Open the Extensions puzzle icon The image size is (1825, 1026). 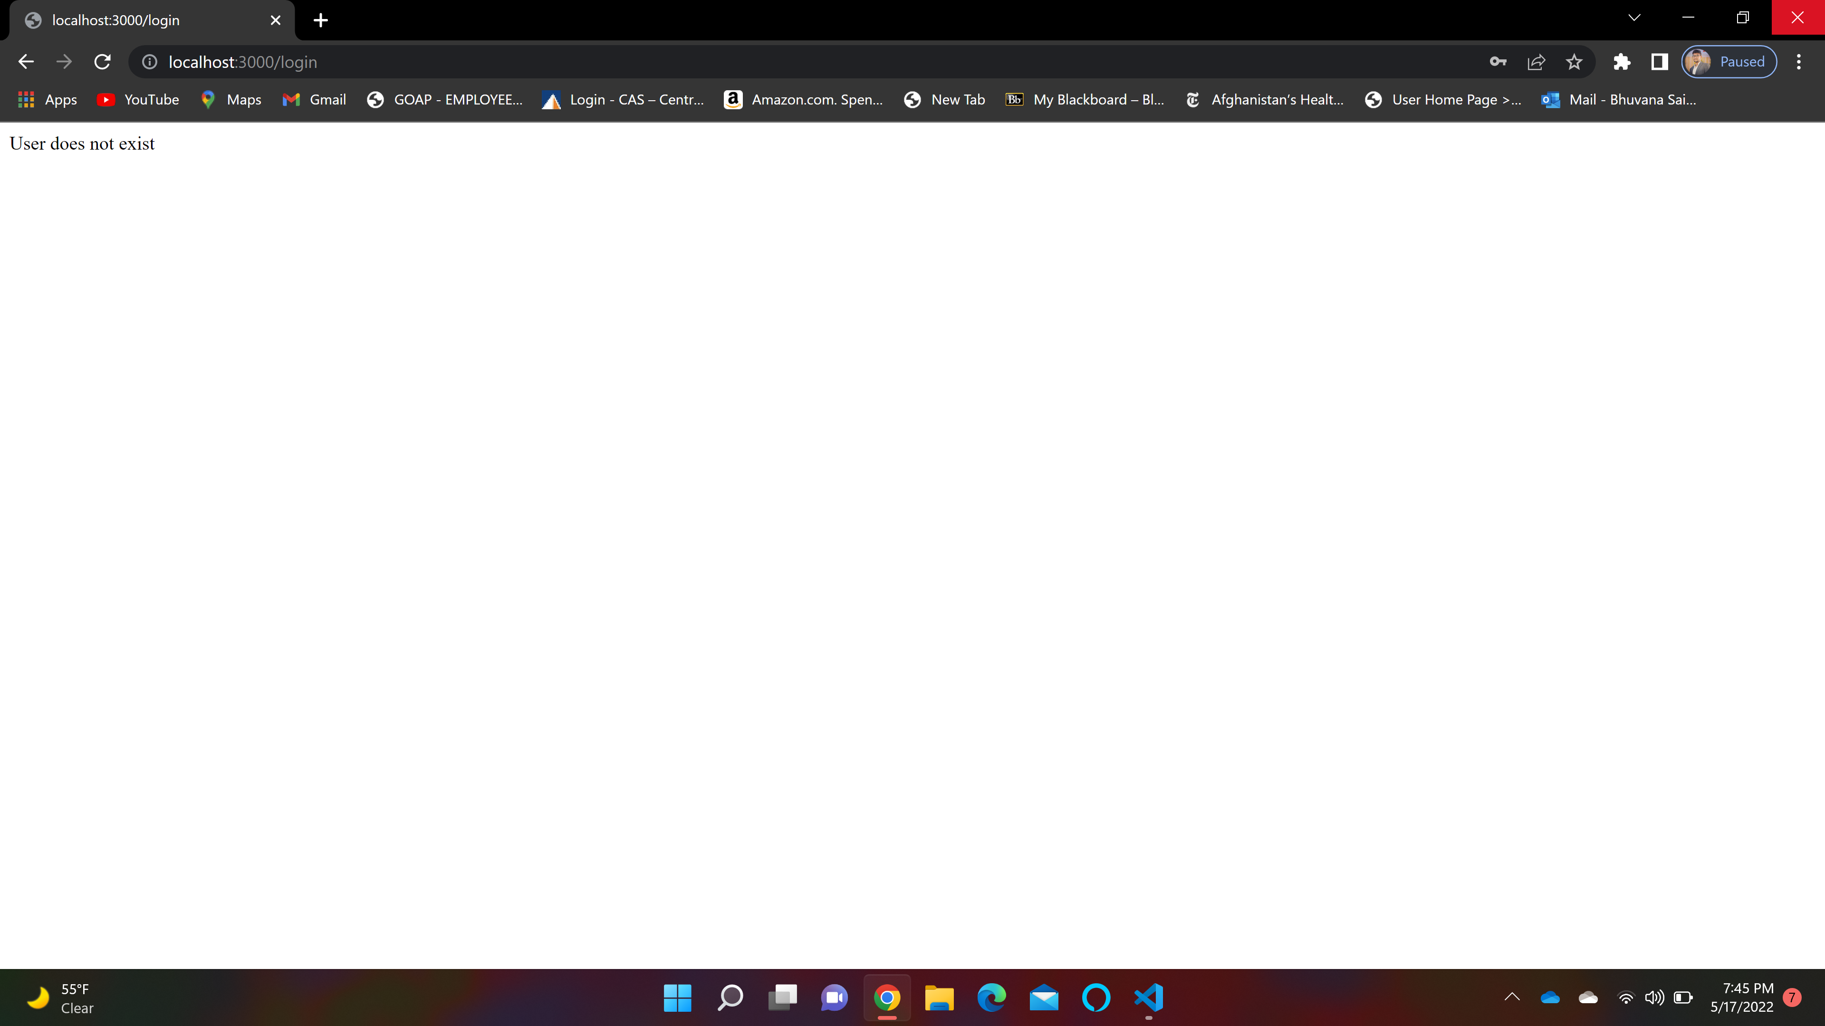tap(1622, 62)
